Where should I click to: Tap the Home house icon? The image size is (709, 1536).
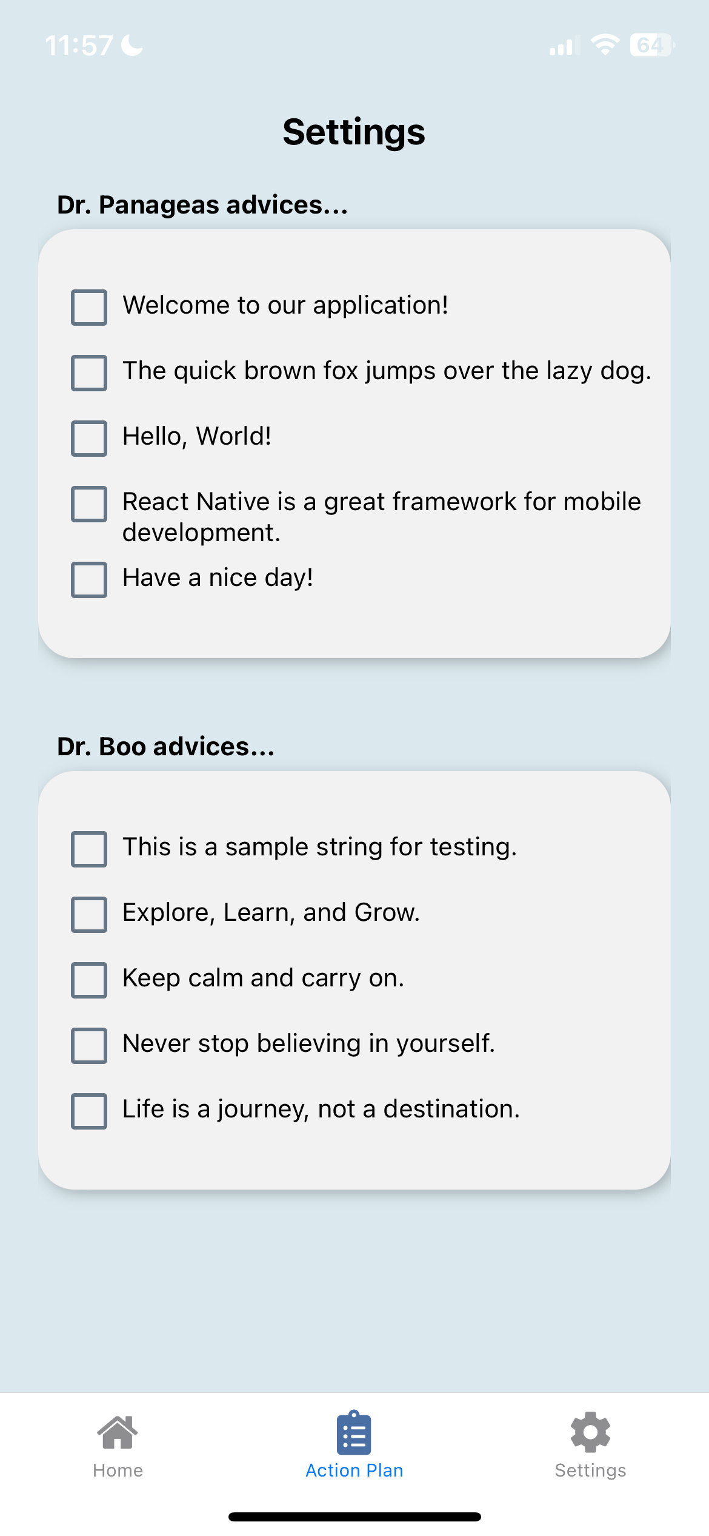(118, 1432)
